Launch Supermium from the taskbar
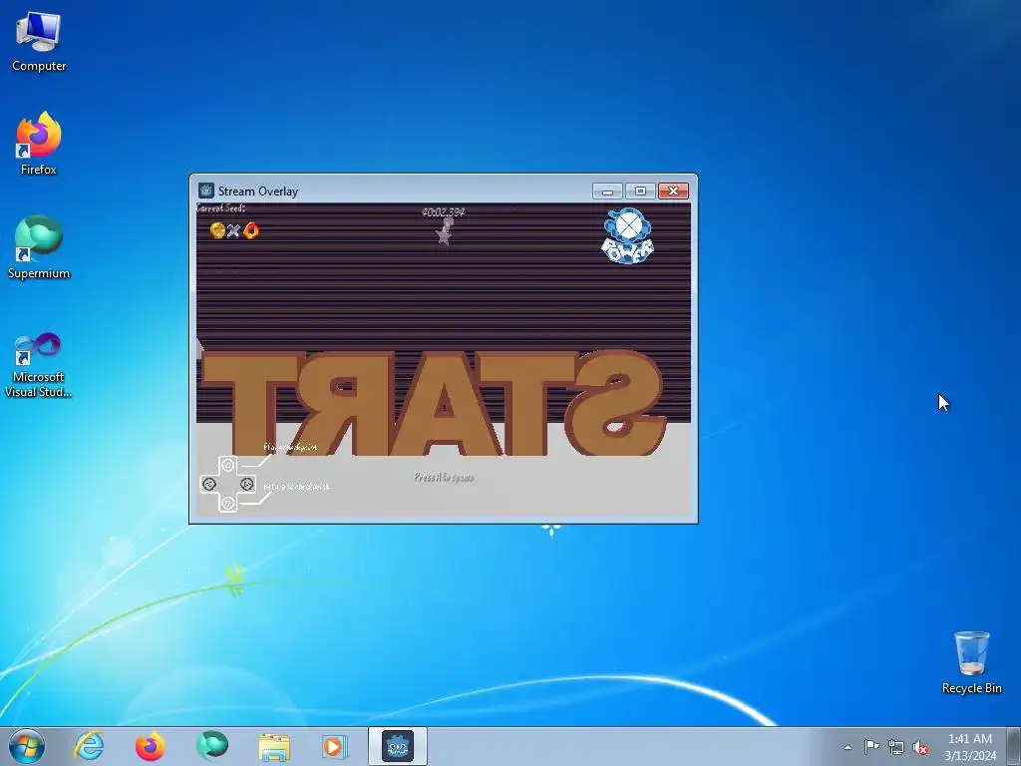 click(212, 746)
